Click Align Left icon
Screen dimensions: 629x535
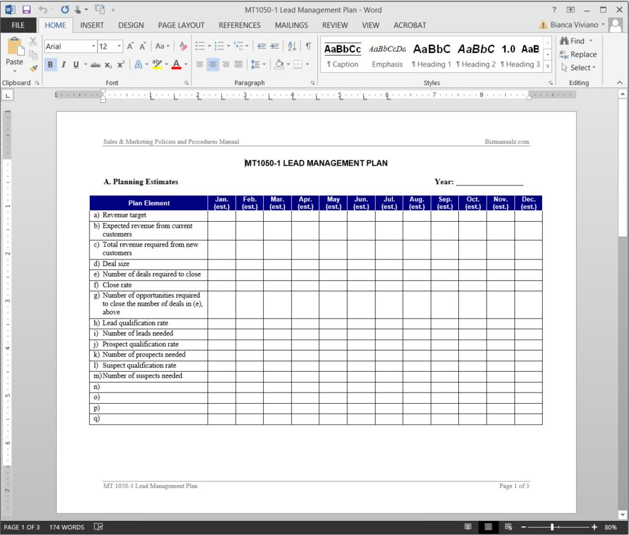(x=200, y=64)
